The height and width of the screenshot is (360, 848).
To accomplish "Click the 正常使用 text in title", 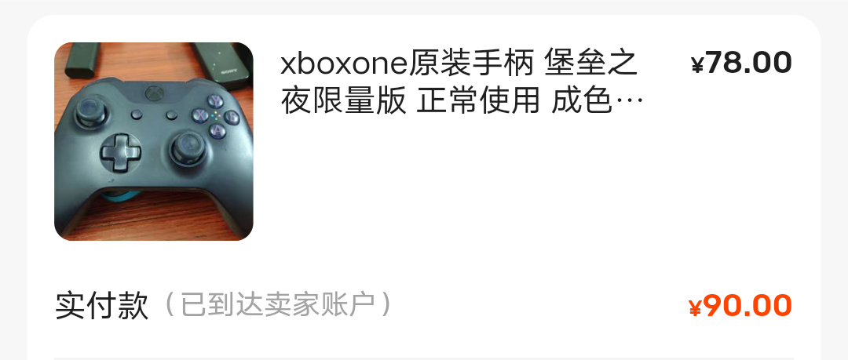I will (477, 101).
